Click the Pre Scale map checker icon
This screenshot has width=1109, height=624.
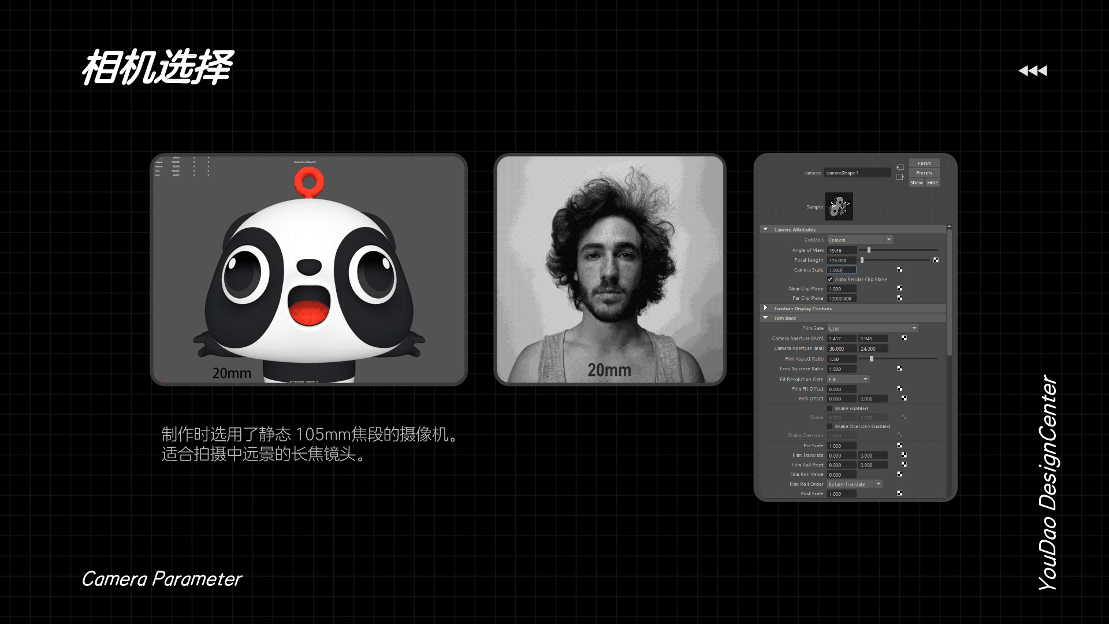click(899, 445)
